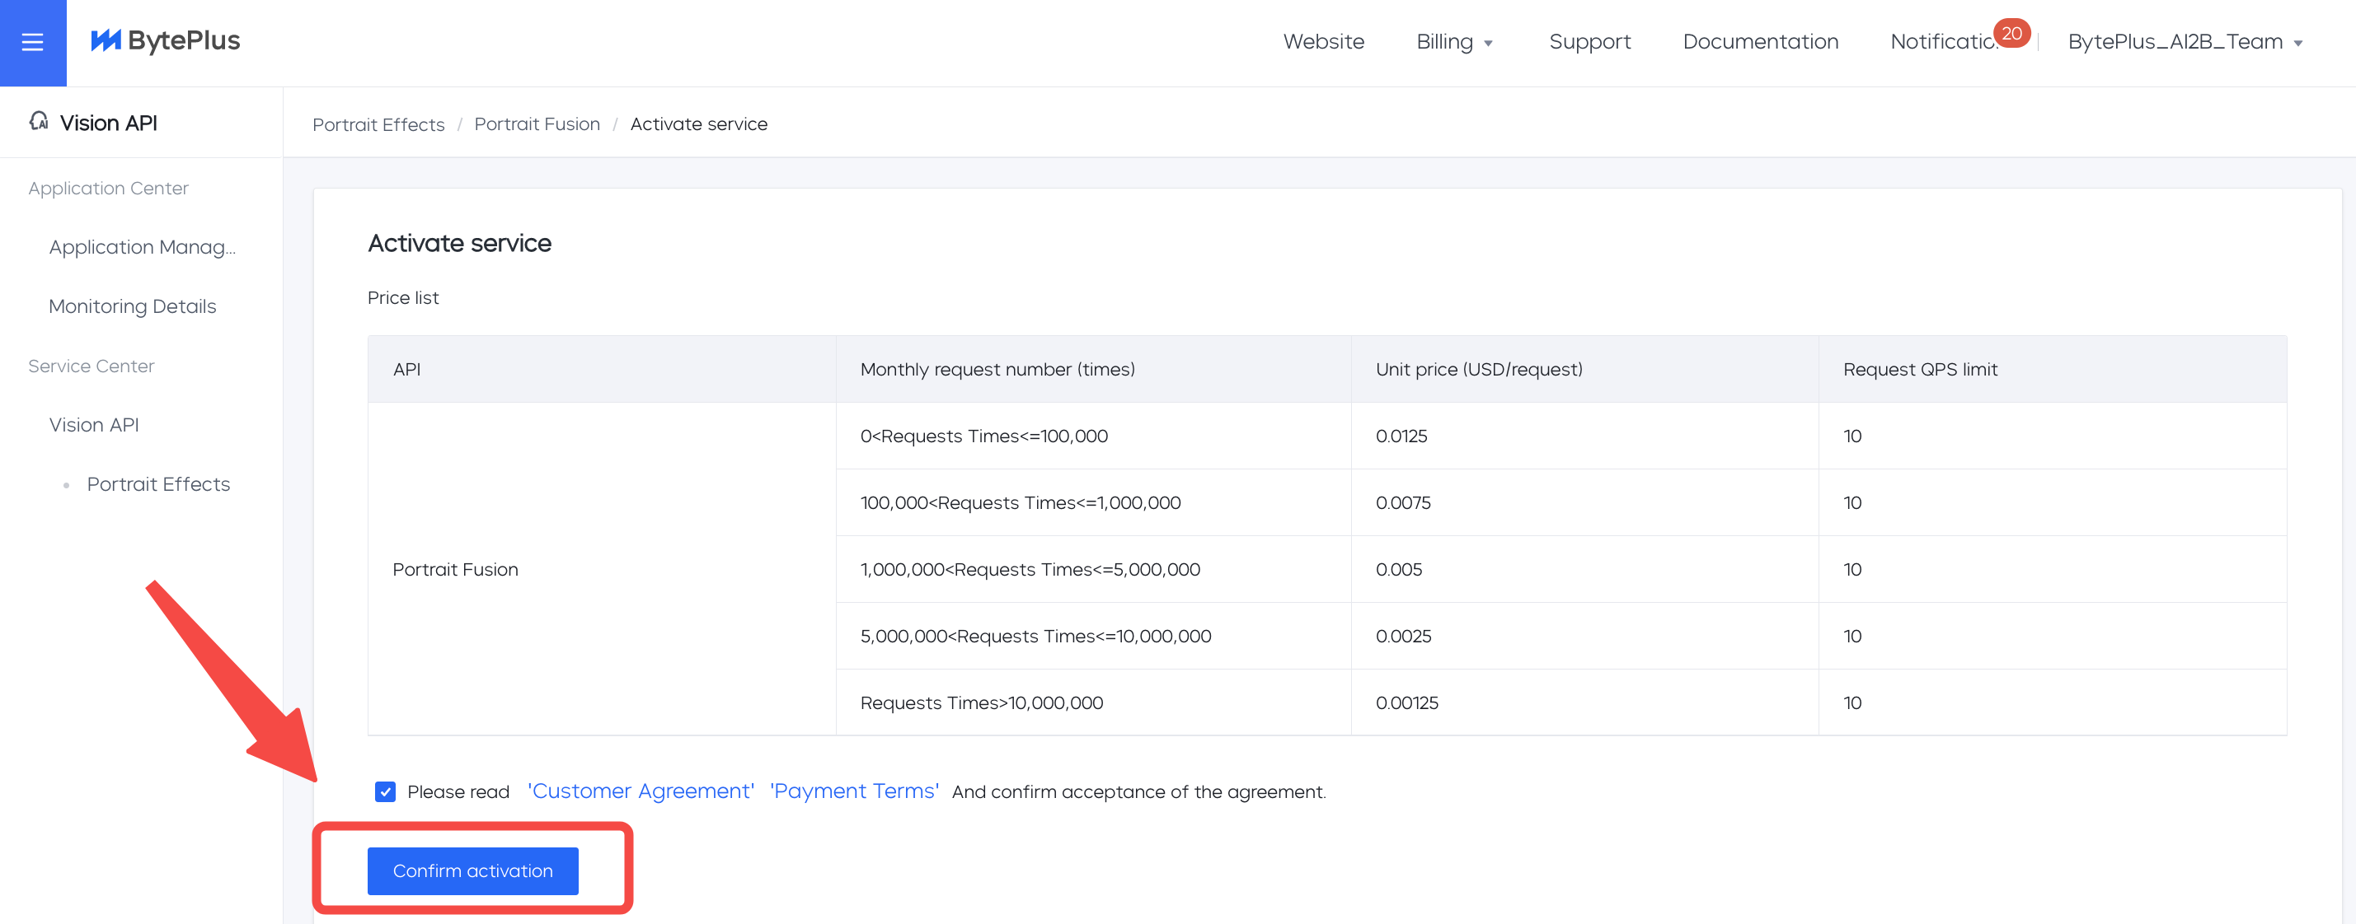2356x924 pixels.
Task: Go to the Website menu item
Action: tap(1323, 42)
